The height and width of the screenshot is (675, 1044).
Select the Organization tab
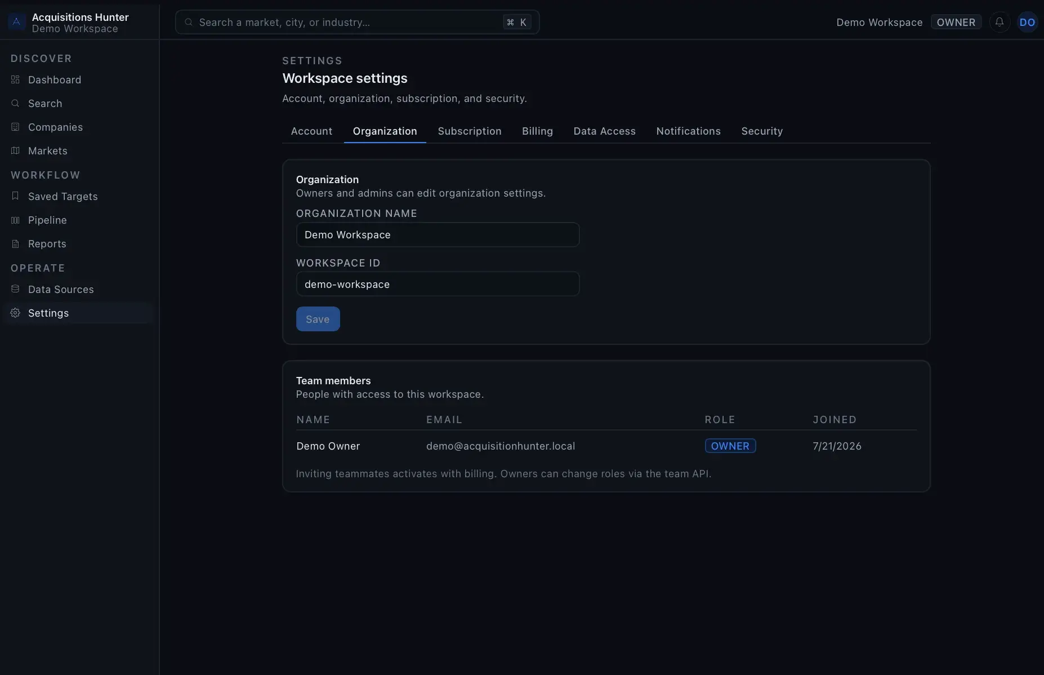coord(385,131)
